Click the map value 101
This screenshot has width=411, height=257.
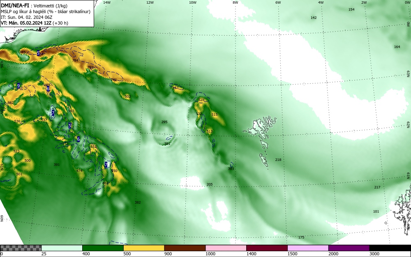[376, 211]
